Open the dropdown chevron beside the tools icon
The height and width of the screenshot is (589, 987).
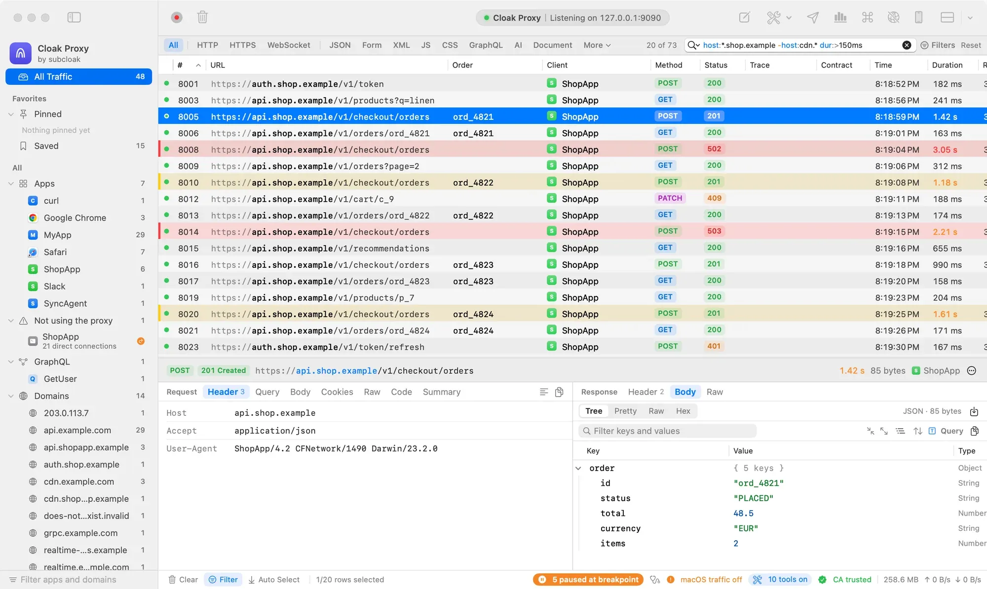789,18
